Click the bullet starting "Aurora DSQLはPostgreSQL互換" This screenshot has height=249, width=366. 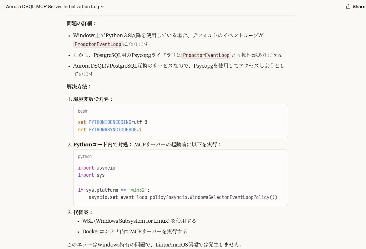[179, 70]
